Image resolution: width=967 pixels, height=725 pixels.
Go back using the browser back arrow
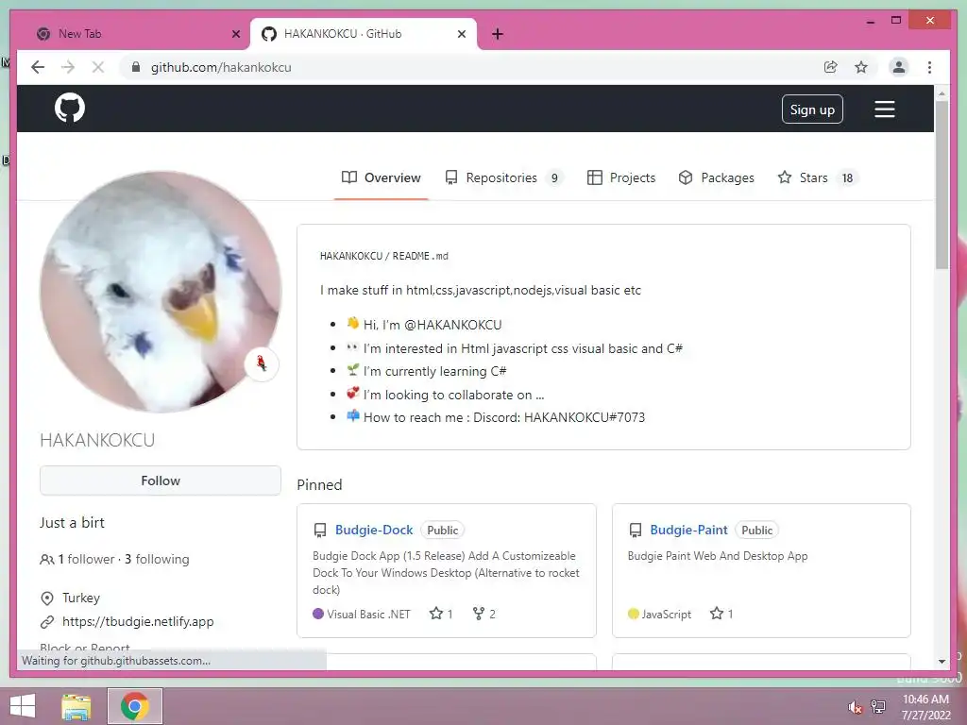(38, 67)
